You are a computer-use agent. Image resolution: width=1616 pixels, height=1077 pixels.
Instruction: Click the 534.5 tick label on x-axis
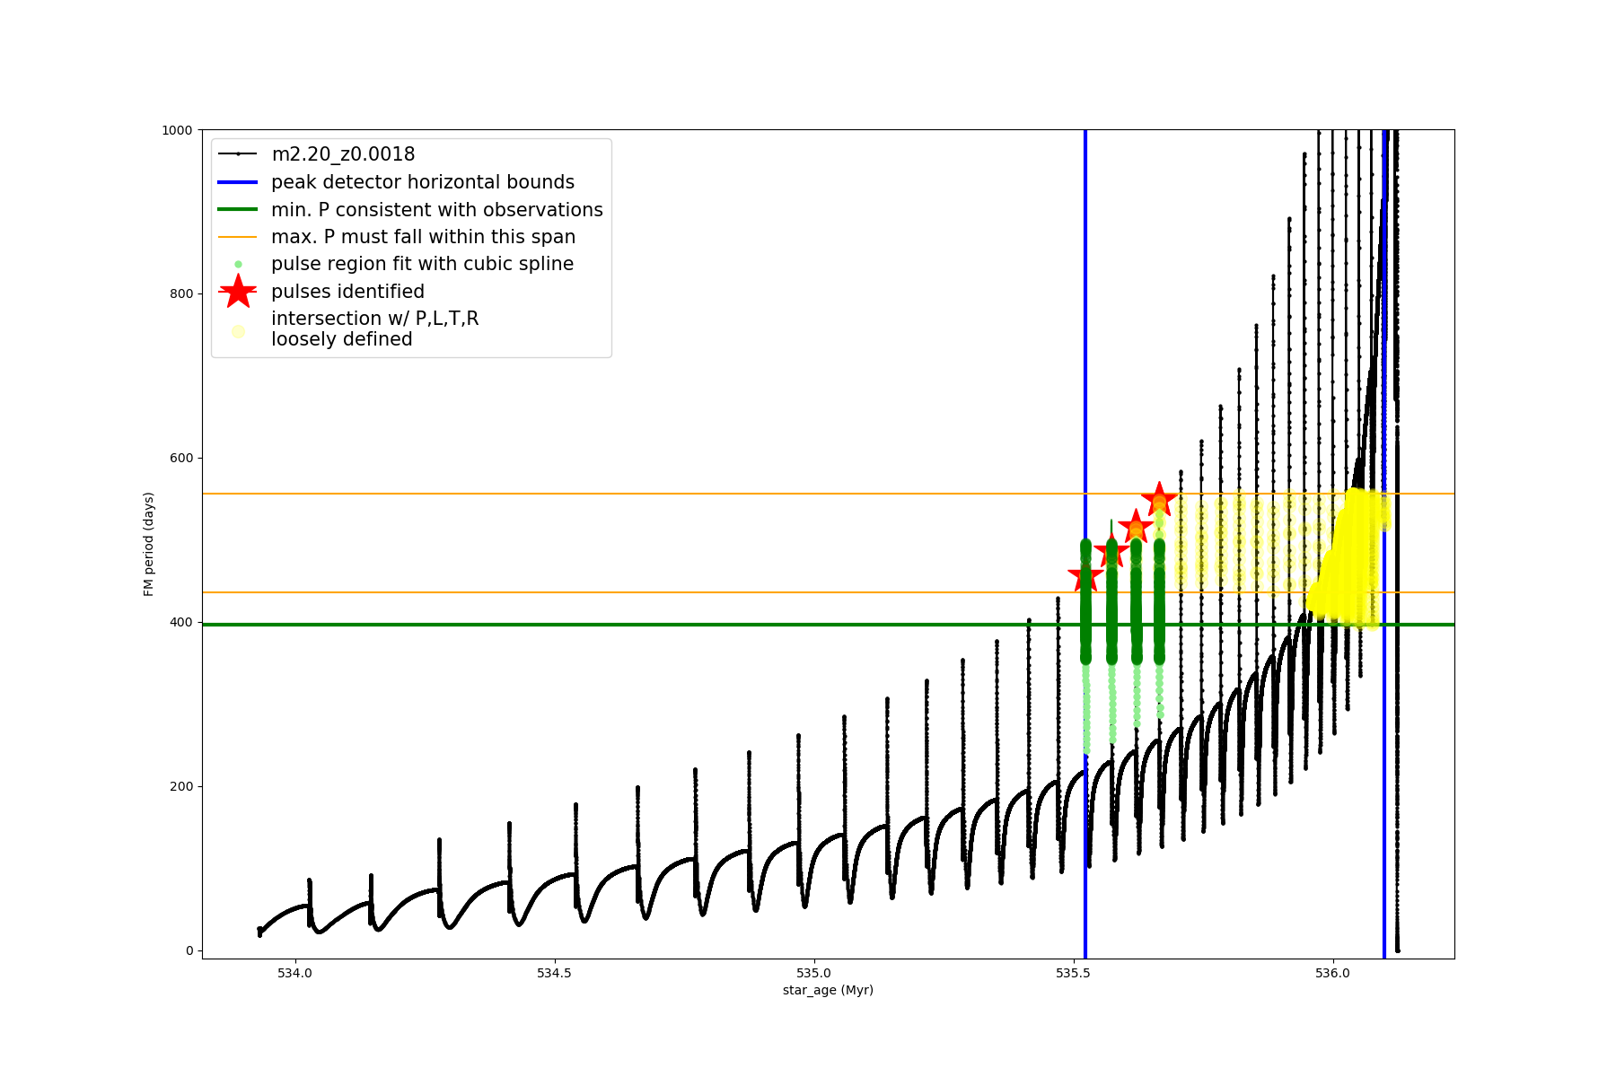tap(554, 973)
